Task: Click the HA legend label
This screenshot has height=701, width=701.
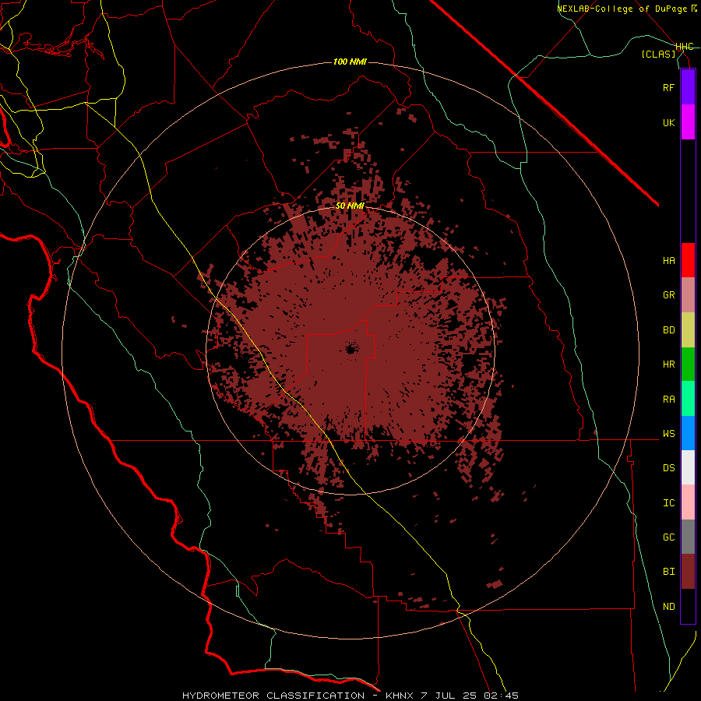Action: pyautogui.click(x=669, y=260)
